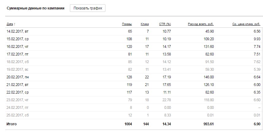
Task: Click the Суммарные данные по кампании heading
Action: click(35, 8)
